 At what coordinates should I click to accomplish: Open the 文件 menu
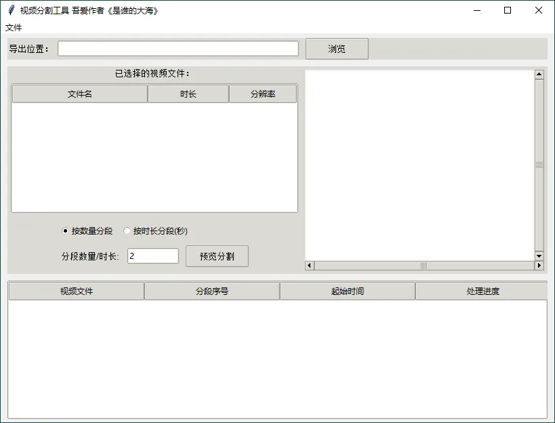coord(12,28)
